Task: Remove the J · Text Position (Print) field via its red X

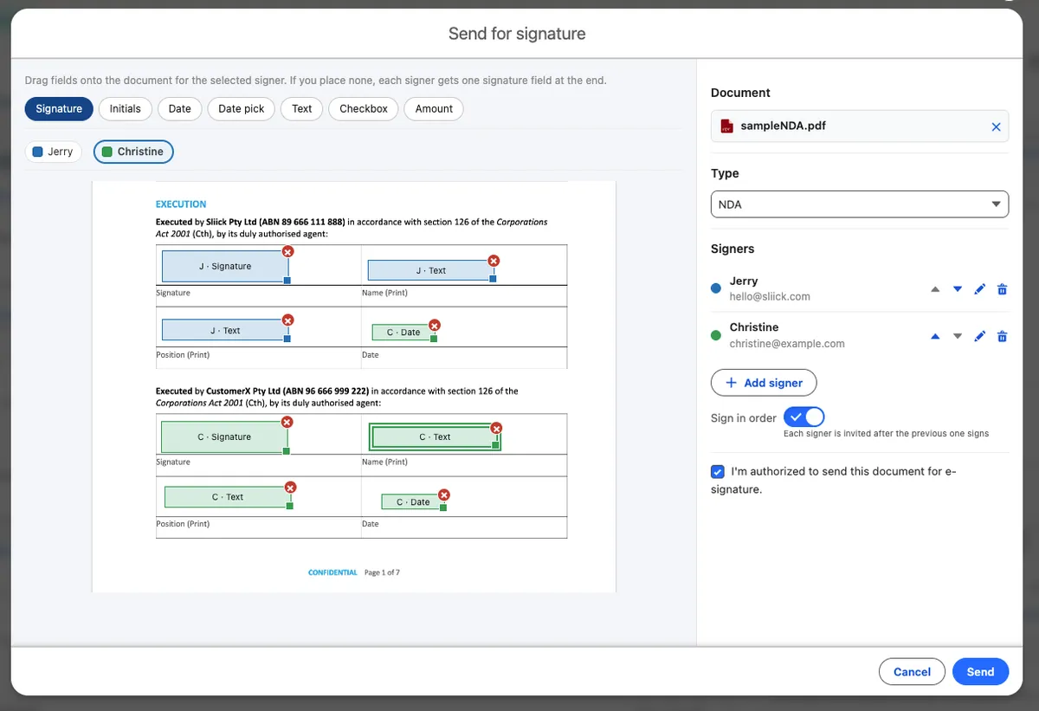Action: click(x=288, y=320)
